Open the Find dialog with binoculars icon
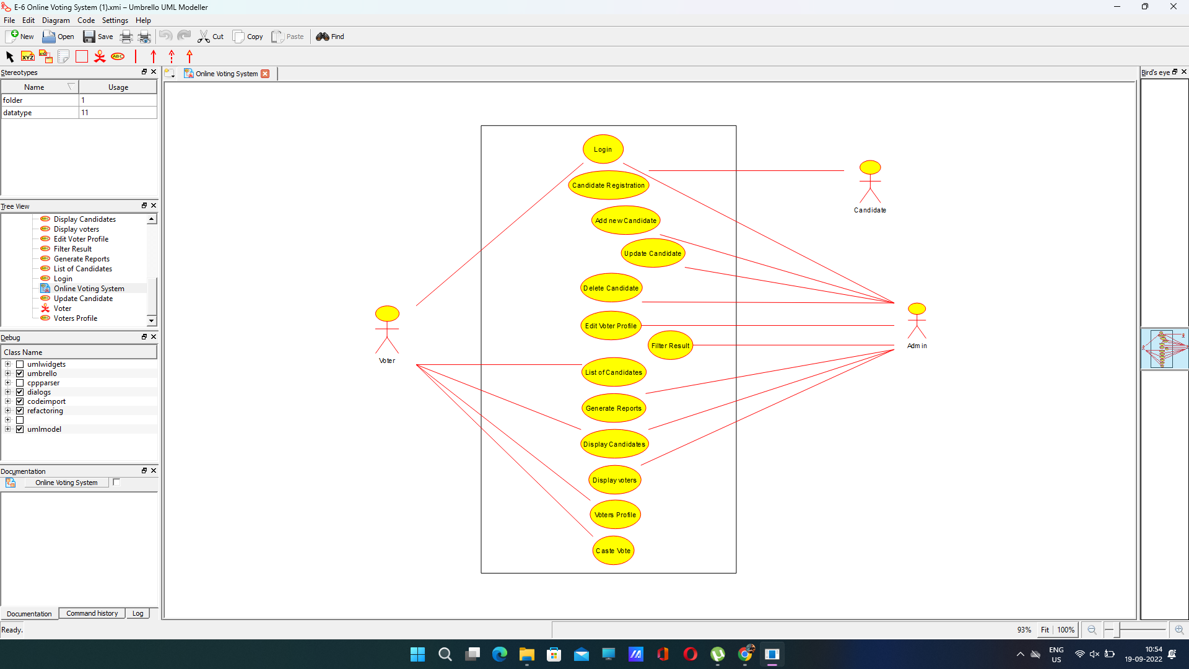This screenshot has height=669, width=1189. (330, 37)
